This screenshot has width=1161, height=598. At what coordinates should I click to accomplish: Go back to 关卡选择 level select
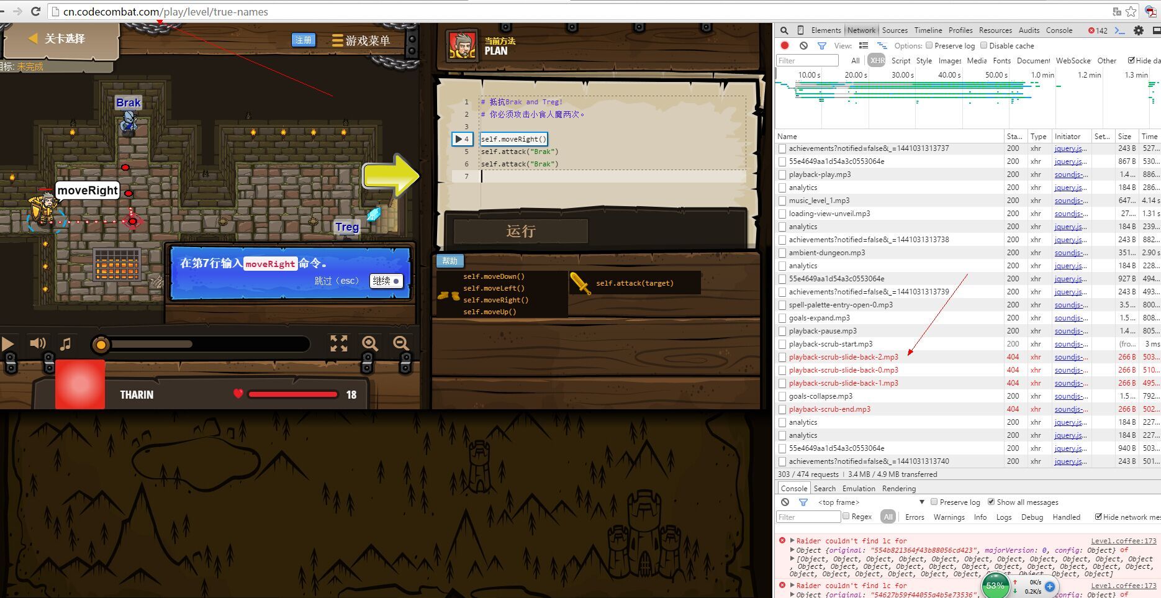(58, 39)
